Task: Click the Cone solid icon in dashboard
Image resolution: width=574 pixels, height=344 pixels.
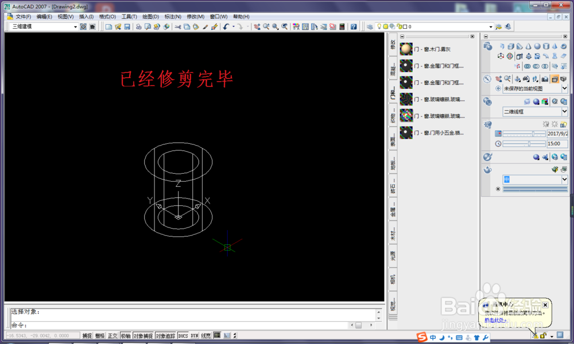Action: [528, 46]
